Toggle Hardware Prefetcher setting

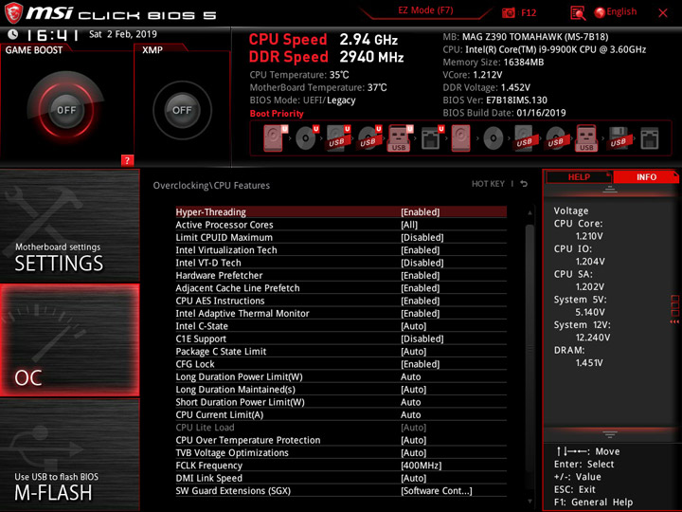coord(341,275)
